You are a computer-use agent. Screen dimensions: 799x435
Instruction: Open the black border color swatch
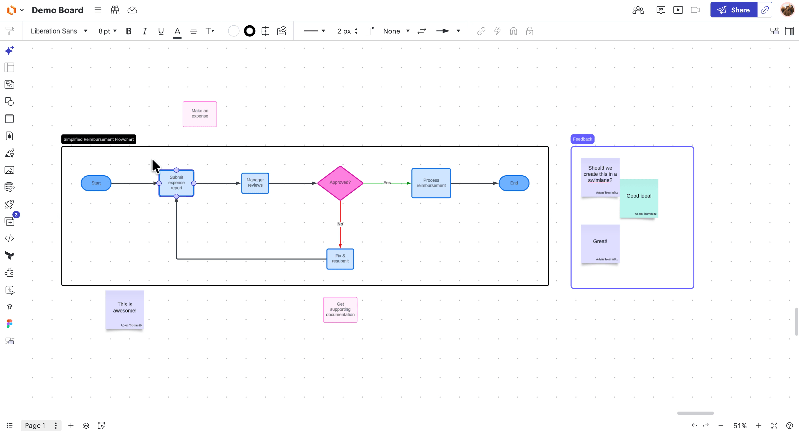tap(249, 31)
